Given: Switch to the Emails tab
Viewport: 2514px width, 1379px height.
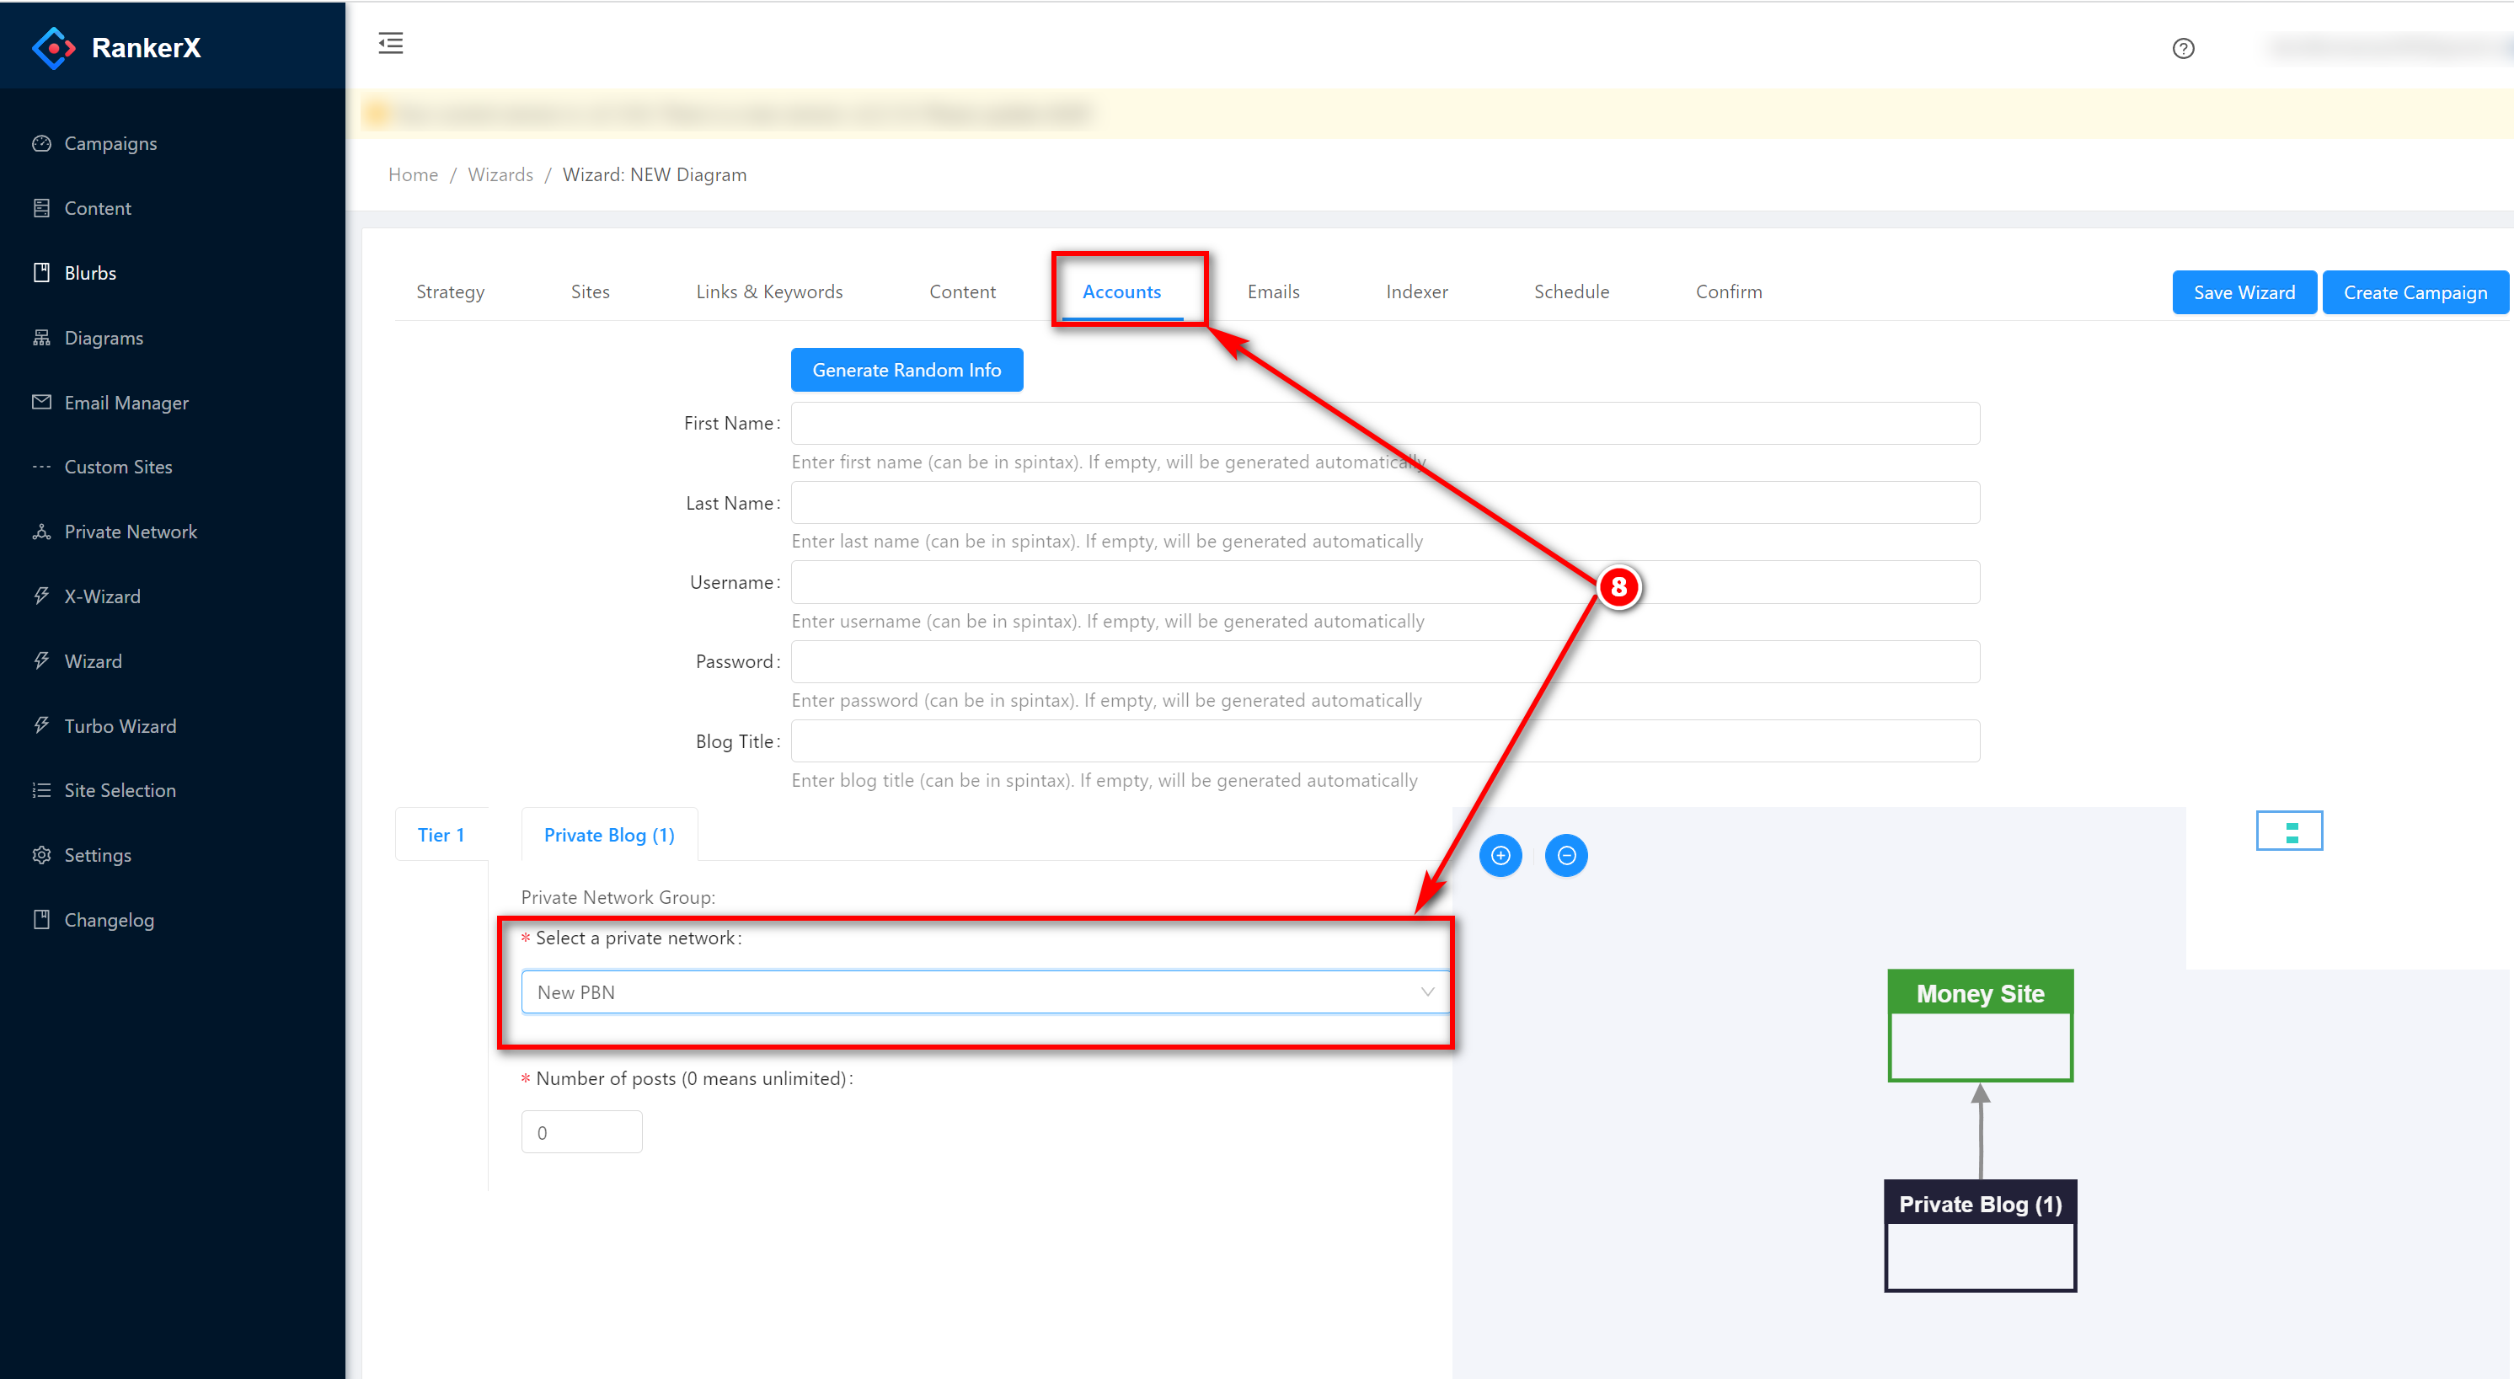Looking at the screenshot, I should (x=1273, y=291).
